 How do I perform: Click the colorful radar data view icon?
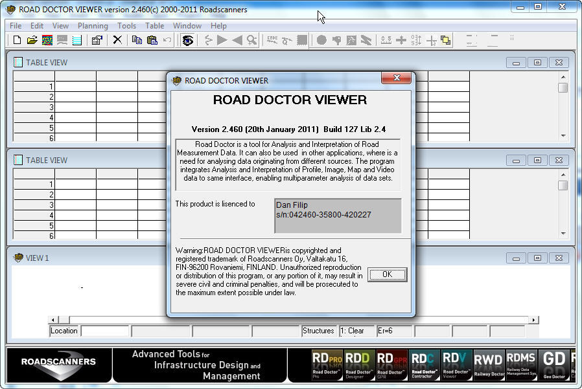click(x=47, y=40)
